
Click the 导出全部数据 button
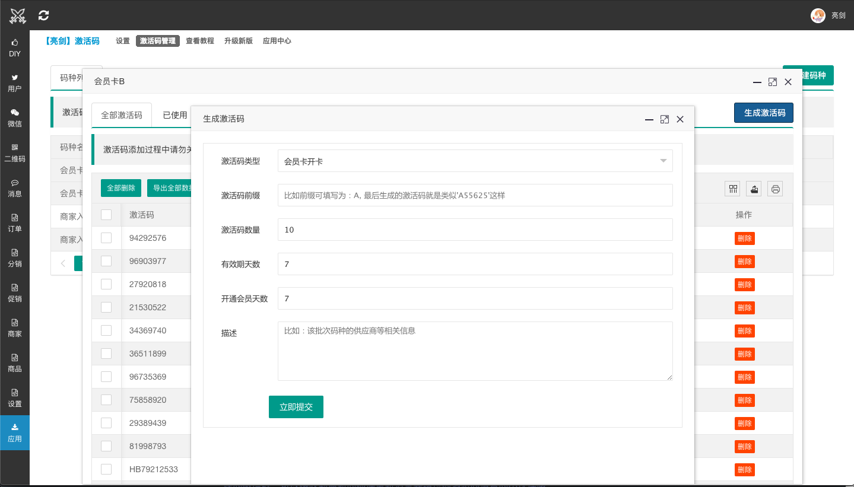pyautogui.click(x=169, y=188)
